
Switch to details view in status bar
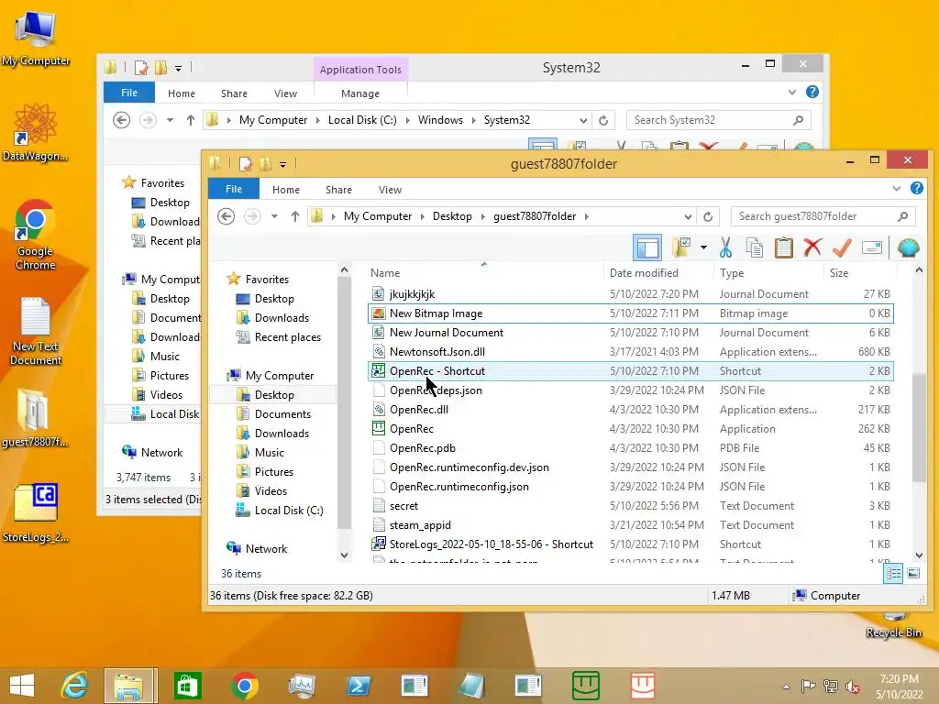[x=893, y=574]
